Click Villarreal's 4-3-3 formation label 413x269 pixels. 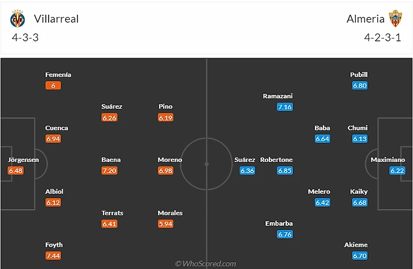click(x=24, y=38)
